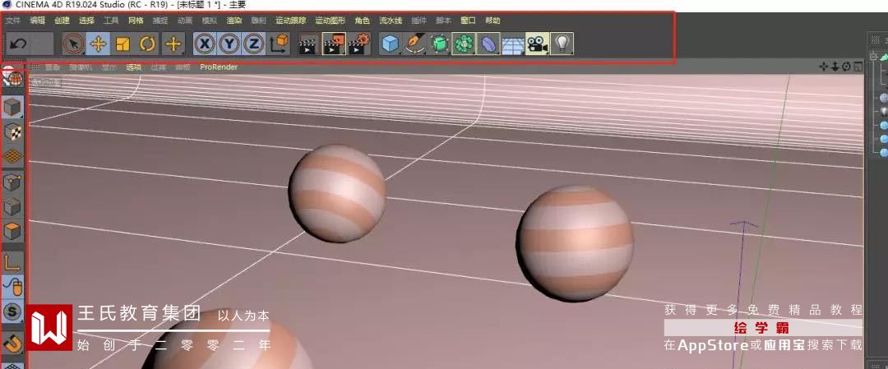Open the 角色 menu
This screenshot has width=888, height=369.
[363, 21]
